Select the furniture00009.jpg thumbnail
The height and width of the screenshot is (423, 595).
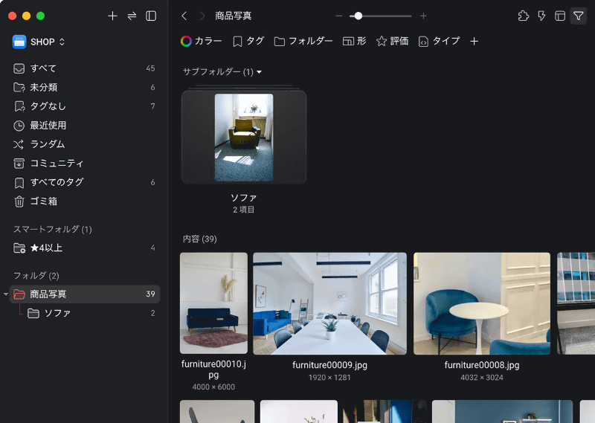click(x=329, y=303)
